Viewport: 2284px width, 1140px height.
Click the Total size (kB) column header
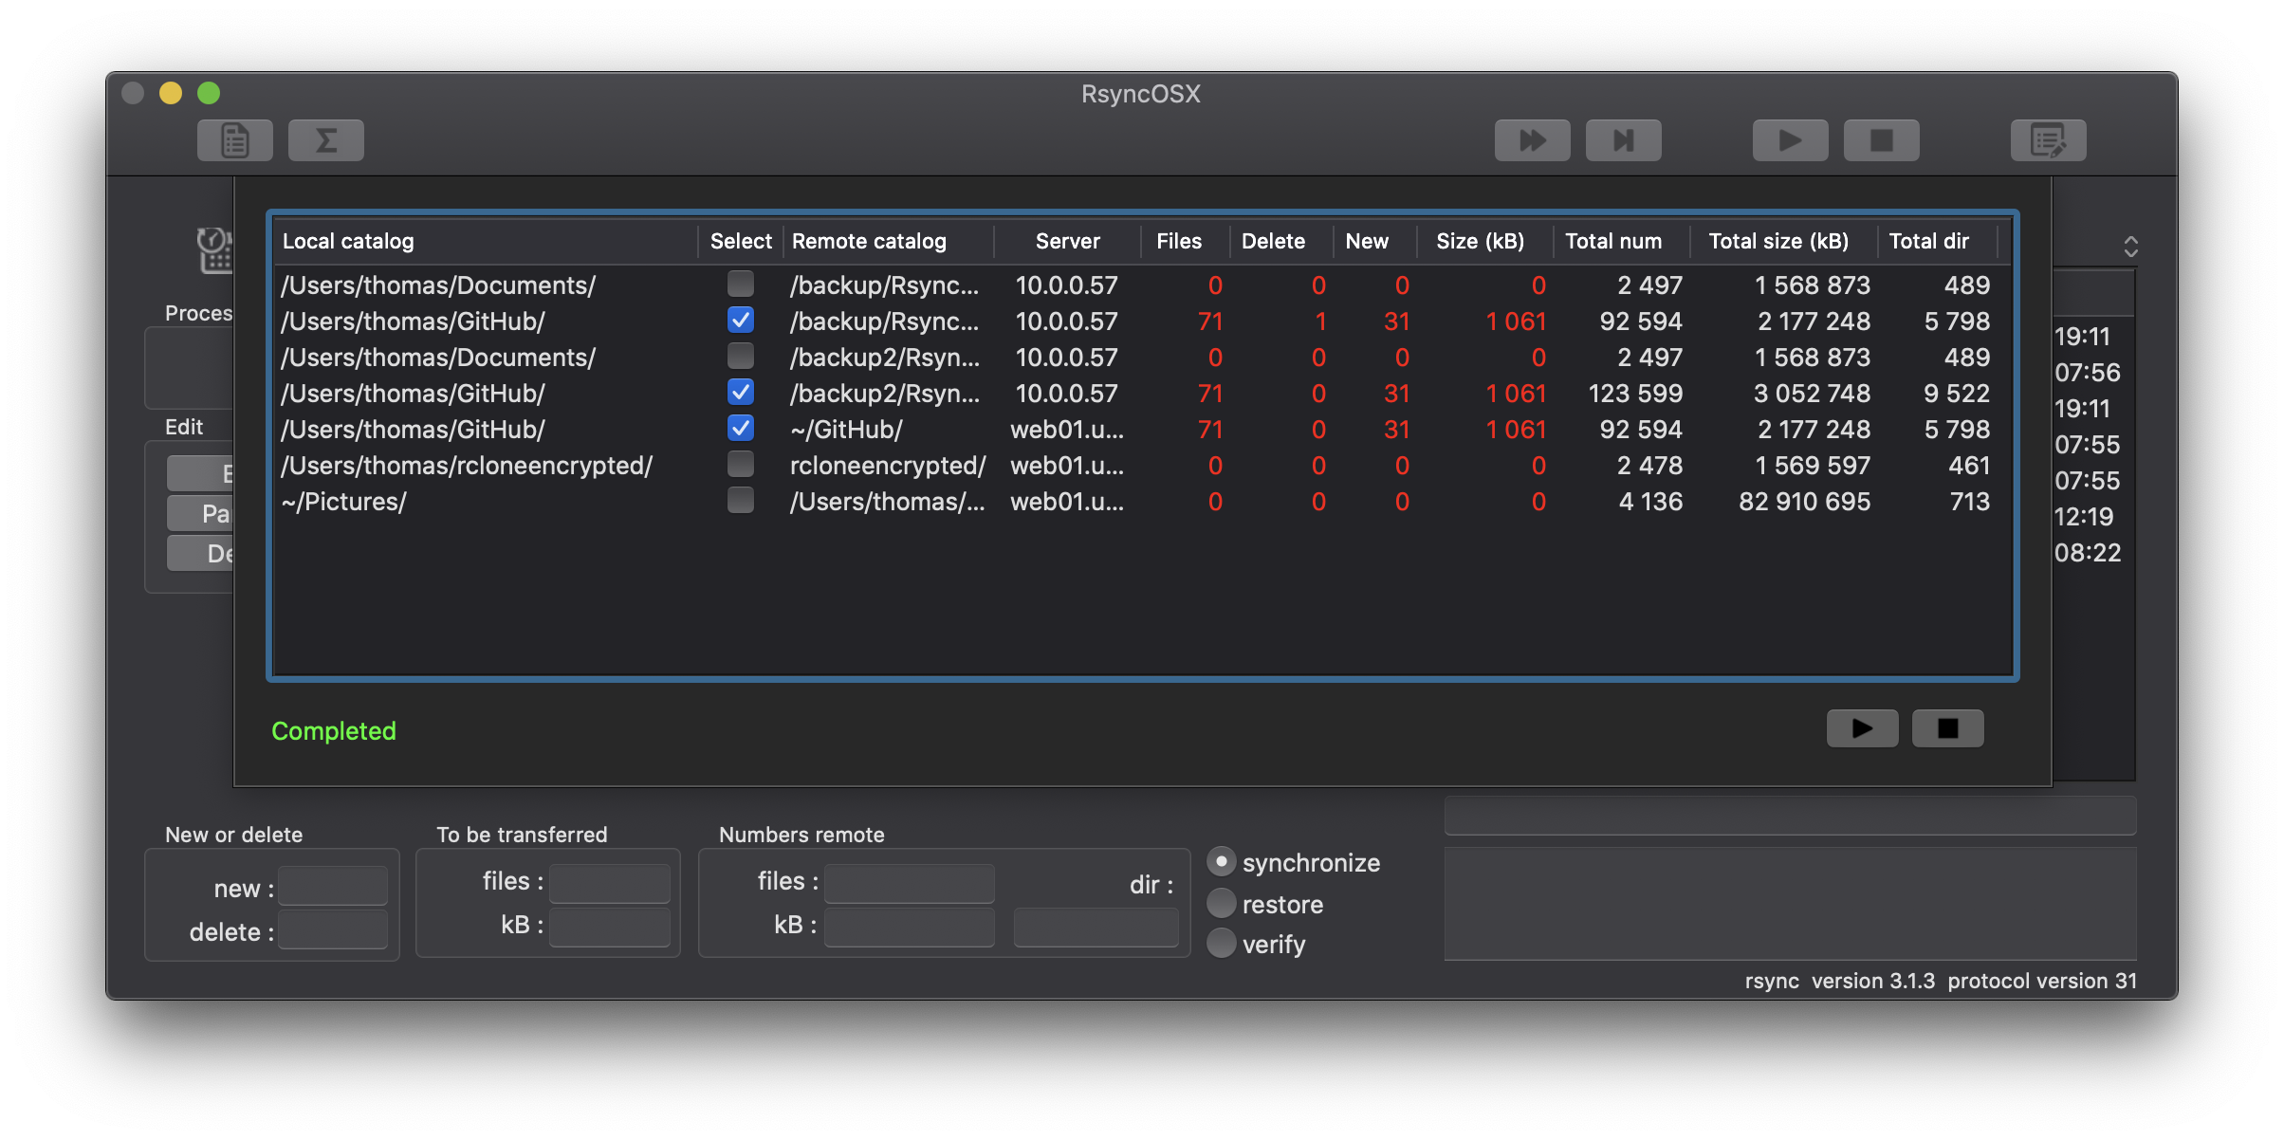(x=1778, y=241)
